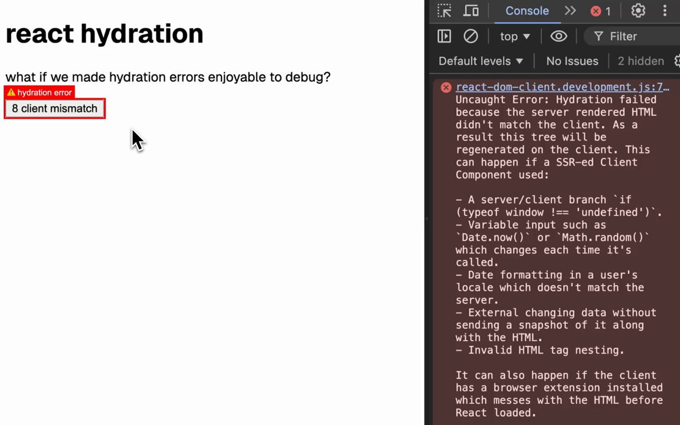Click the hydration errors enjoyable to debug text
Image resolution: width=680 pixels, height=425 pixels.
pos(168,77)
